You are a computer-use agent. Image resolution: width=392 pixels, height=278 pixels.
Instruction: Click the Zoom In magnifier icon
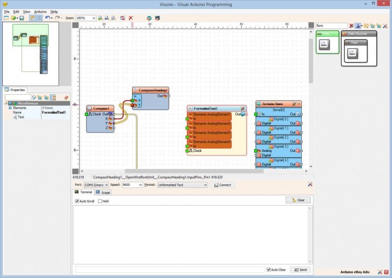point(100,18)
